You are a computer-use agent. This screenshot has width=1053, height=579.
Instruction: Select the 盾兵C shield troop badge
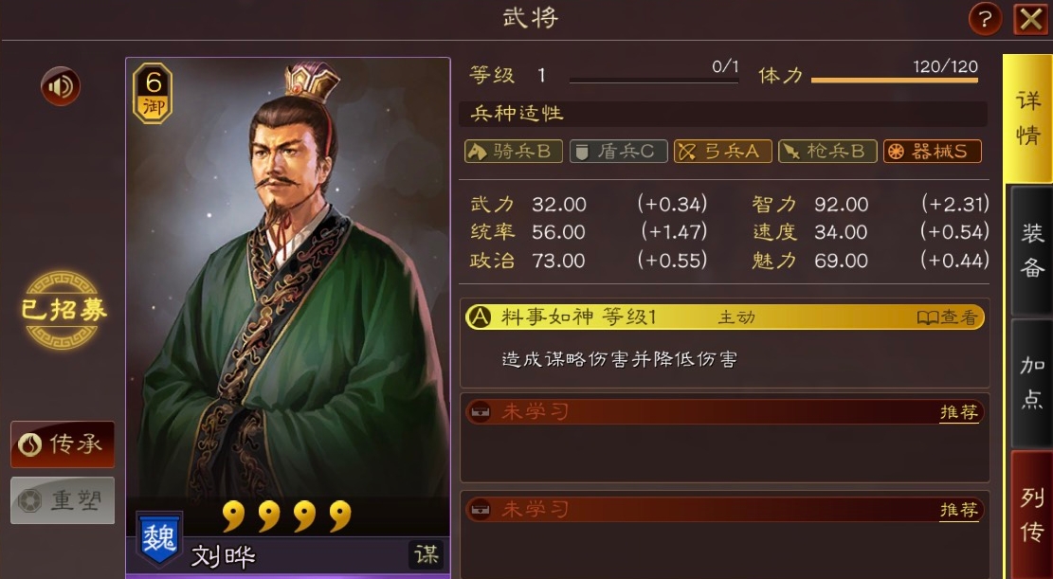(619, 151)
